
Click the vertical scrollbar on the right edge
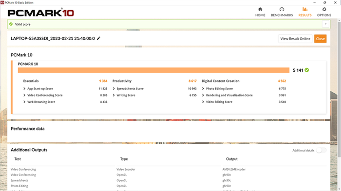point(339,89)
